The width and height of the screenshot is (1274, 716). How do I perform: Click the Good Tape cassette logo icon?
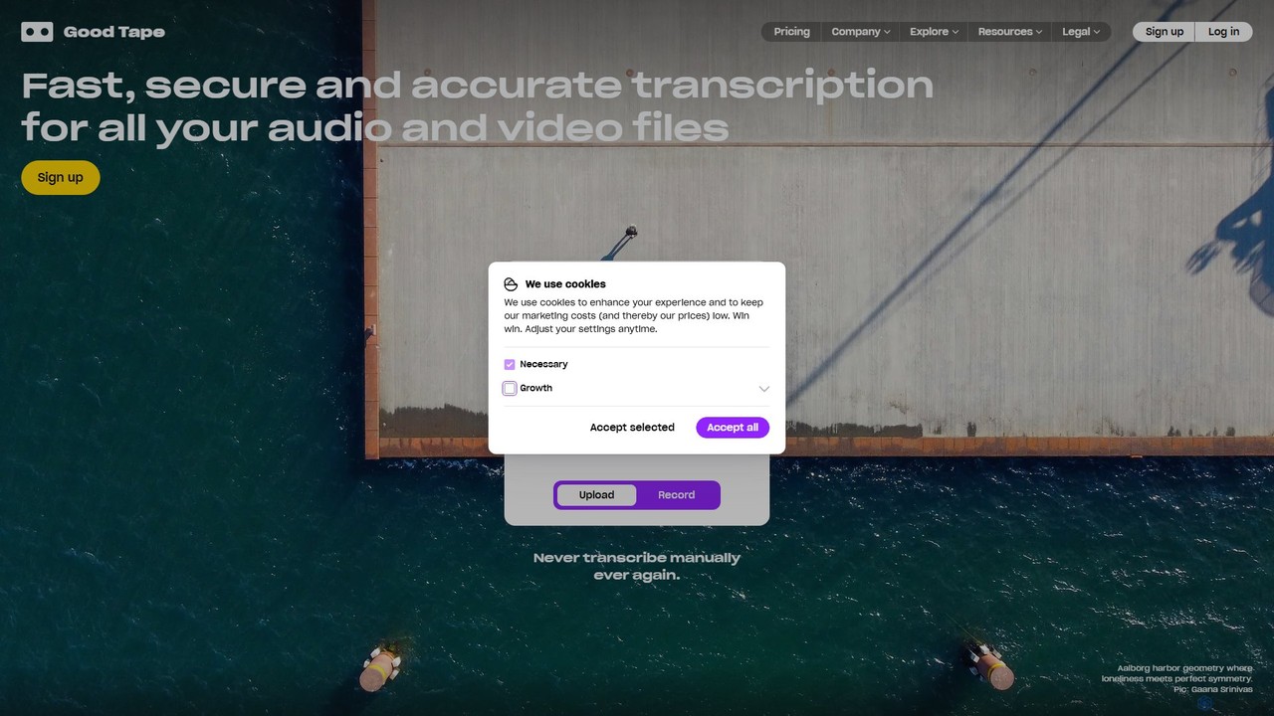click(37, 32)
